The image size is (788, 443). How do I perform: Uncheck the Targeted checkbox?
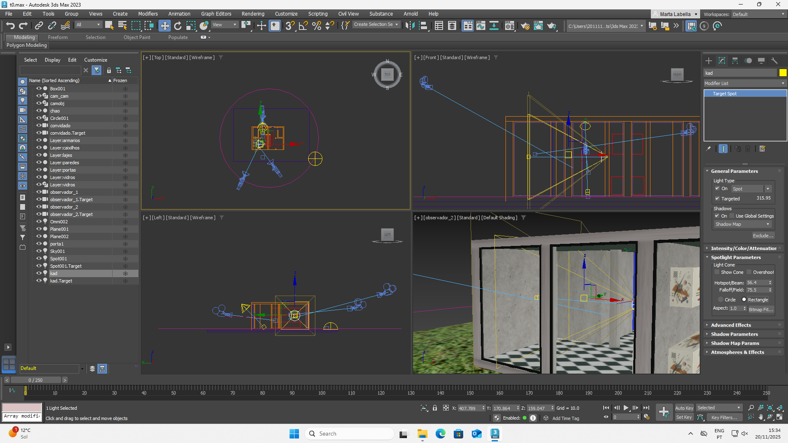click(717, 198)
